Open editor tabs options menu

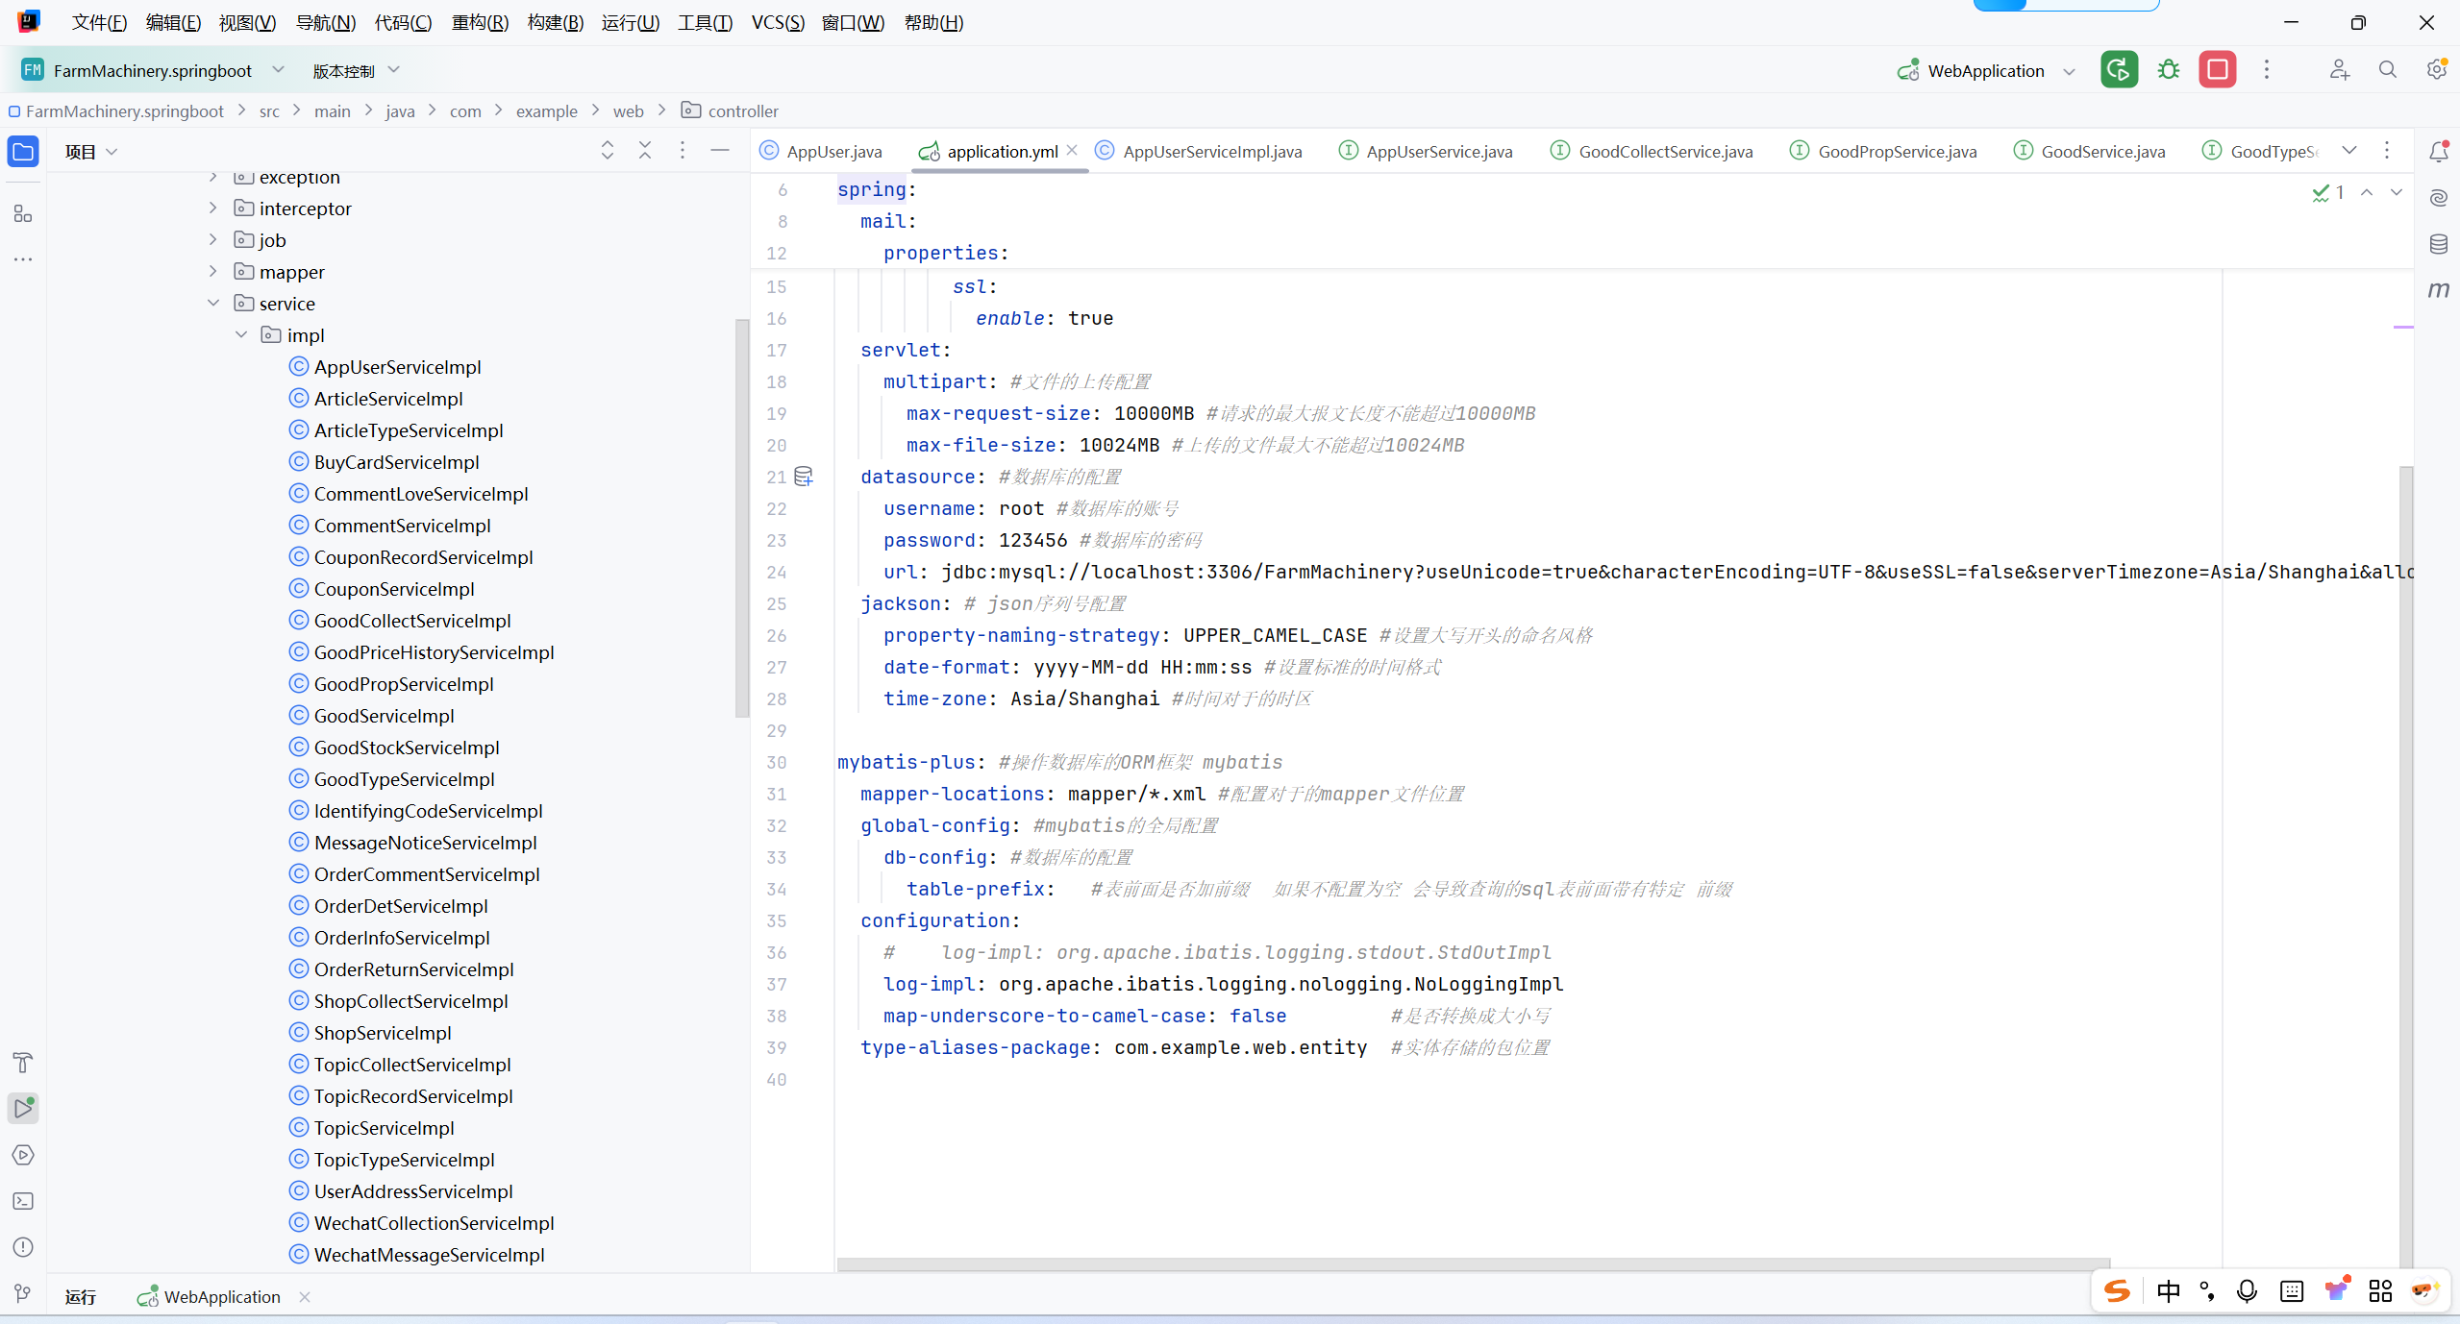coord(2387,151)
